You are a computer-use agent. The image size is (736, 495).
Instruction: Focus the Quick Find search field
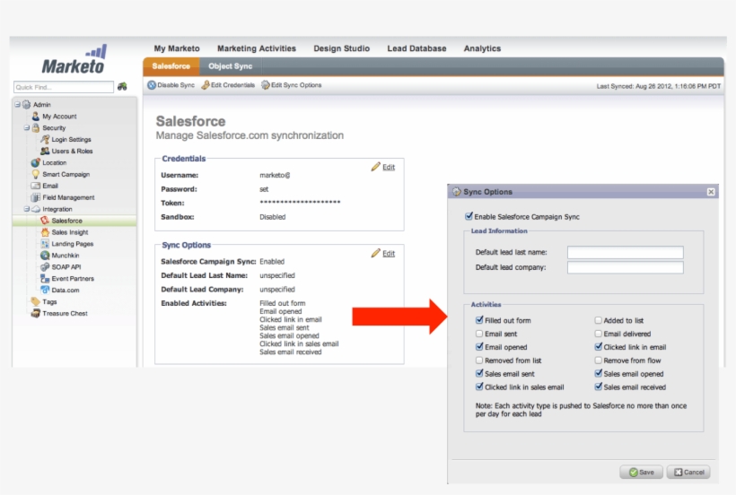[x=64, y=87]
